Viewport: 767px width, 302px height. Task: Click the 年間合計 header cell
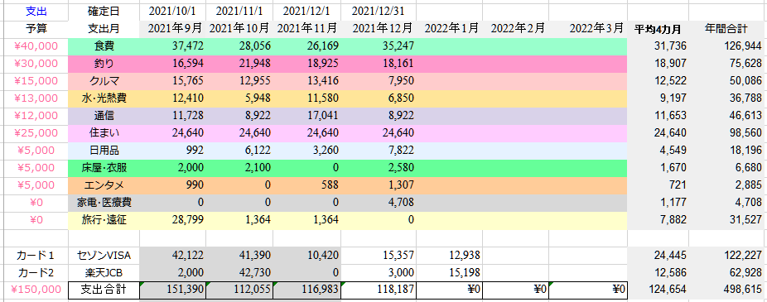pos(727,28)
